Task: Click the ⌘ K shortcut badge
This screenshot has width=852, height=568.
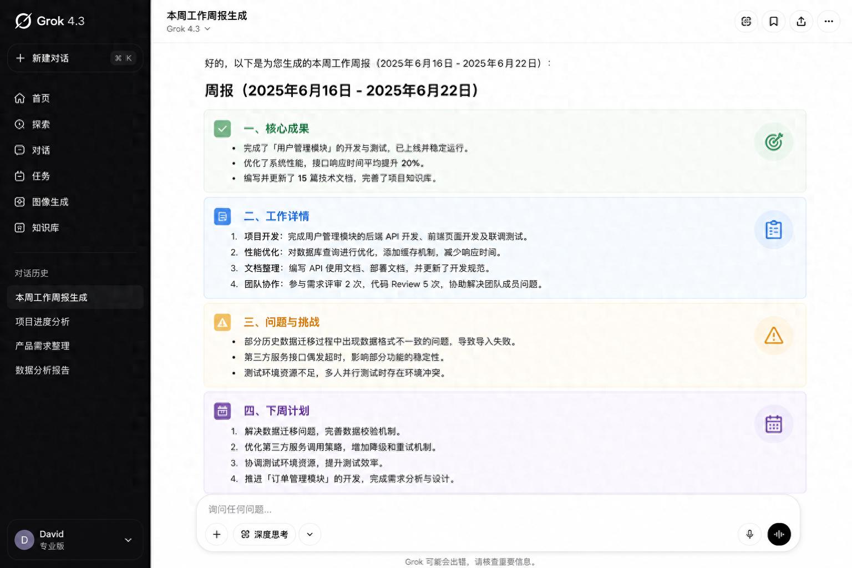Action: point(124,58)
